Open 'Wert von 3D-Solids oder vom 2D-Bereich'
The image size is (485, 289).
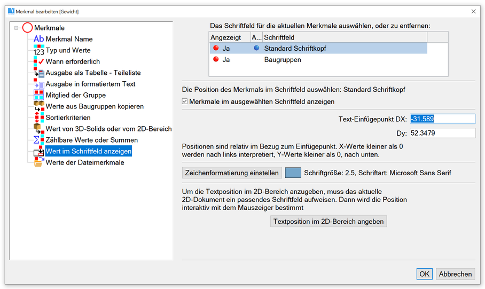[108, 129]
